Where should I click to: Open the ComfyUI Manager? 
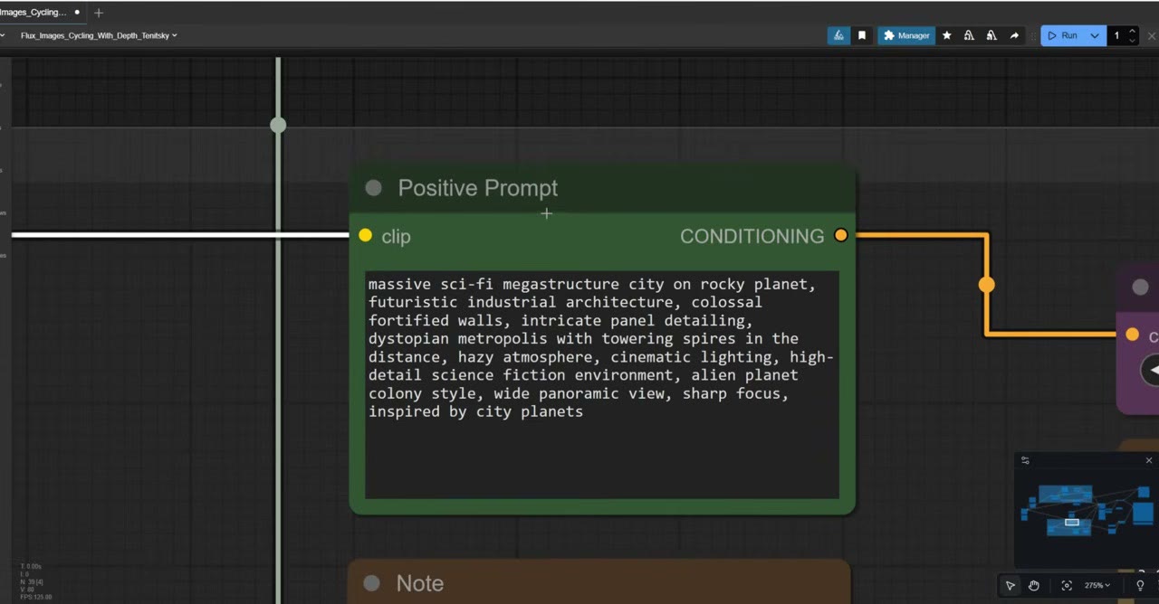click(906, 35)
